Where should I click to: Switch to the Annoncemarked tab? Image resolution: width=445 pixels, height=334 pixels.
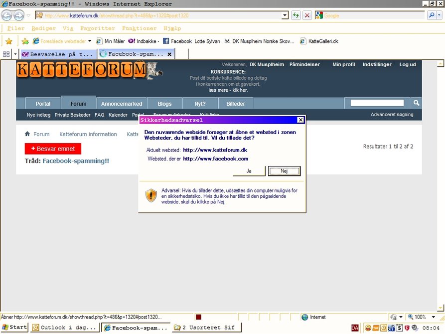122,104
